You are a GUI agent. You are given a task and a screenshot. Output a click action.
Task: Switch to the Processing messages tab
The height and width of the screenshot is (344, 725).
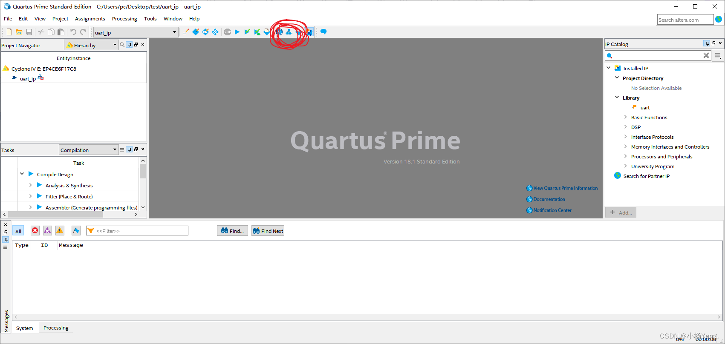click(x=56, y=328)
